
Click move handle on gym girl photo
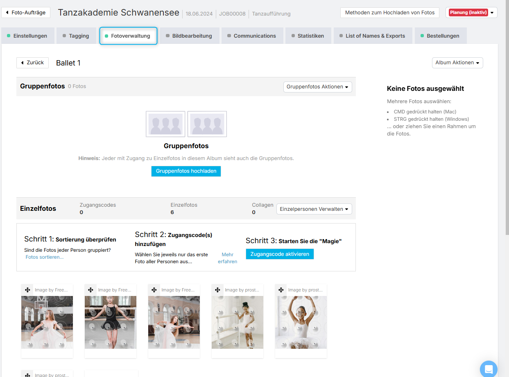[x=27, y=290]
